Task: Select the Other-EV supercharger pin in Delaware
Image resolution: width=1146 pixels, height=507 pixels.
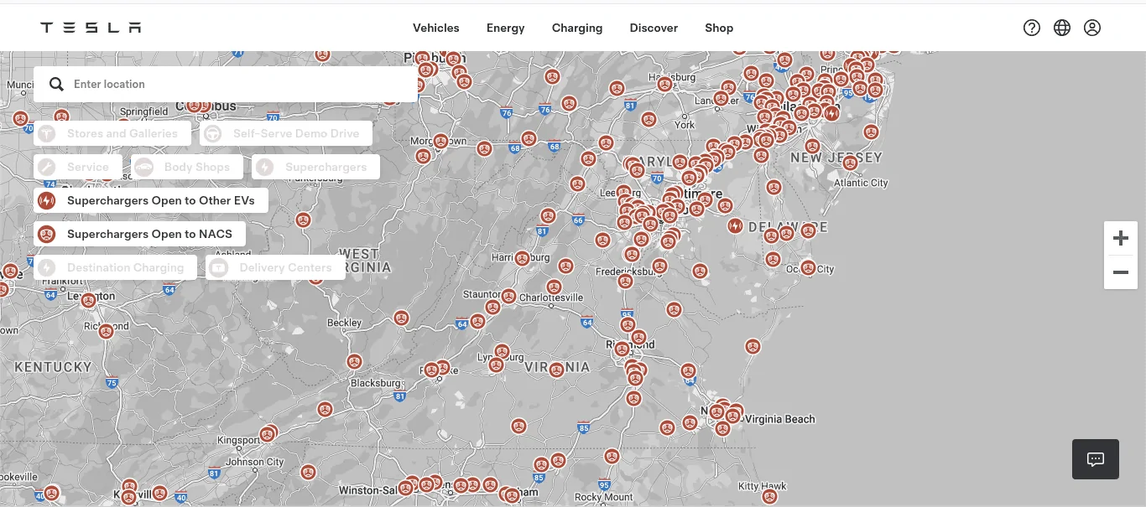Action: point(735,225)
